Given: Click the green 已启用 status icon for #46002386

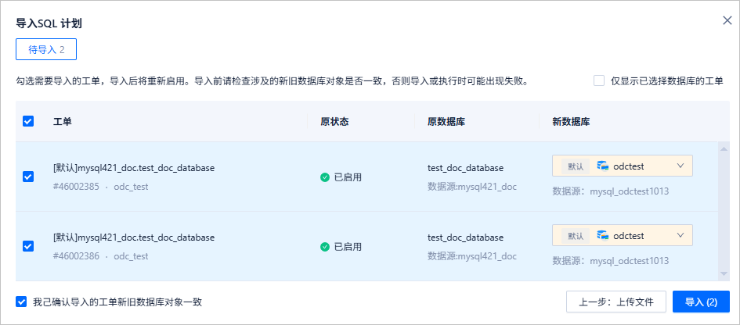Looking at the screenshot, I should (325, 247).
